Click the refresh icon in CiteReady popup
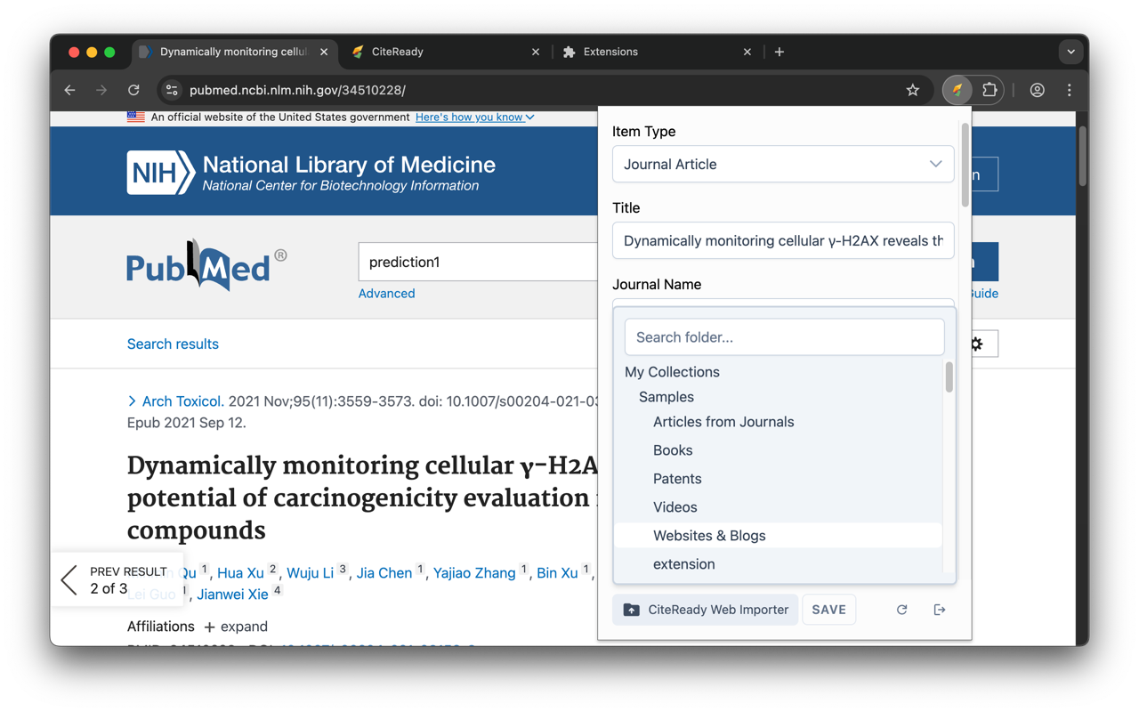This screenshot has height=712, width=1139. pyautogui.click(x=901, y=610)
